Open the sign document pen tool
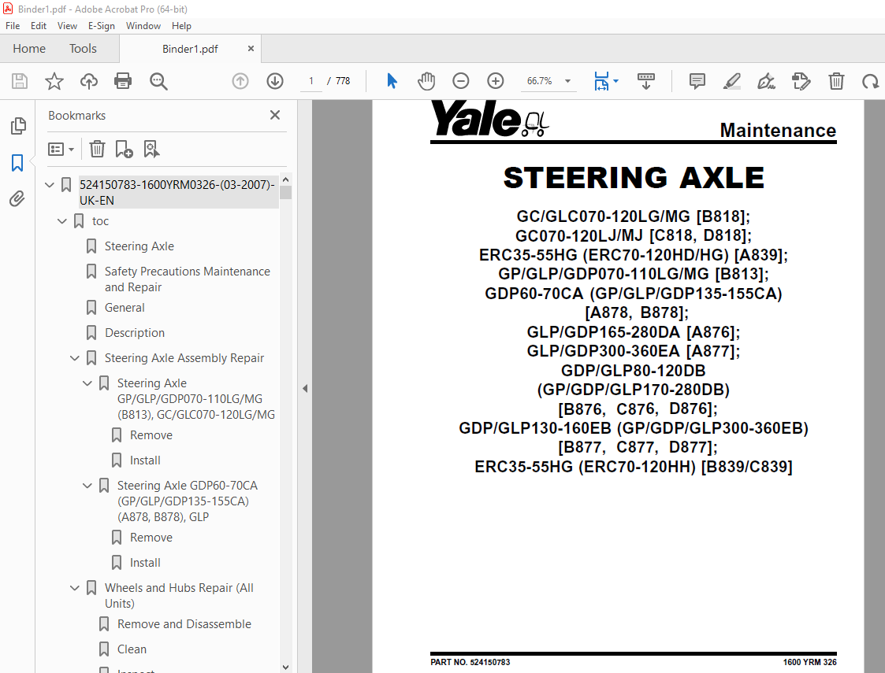 [766, 81]
